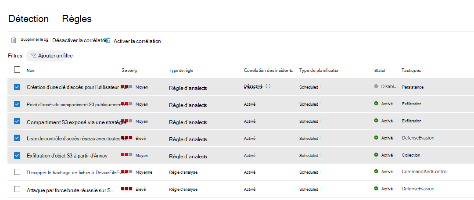Viewport: 474px width, 200px height.
Task: Sort by the Nom column header
Action: [x=31, y=70]
